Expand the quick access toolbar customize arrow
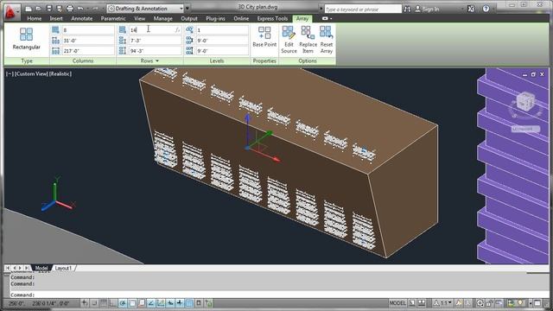The height and width of the screenshot is (311, 553). click(188, 9)
